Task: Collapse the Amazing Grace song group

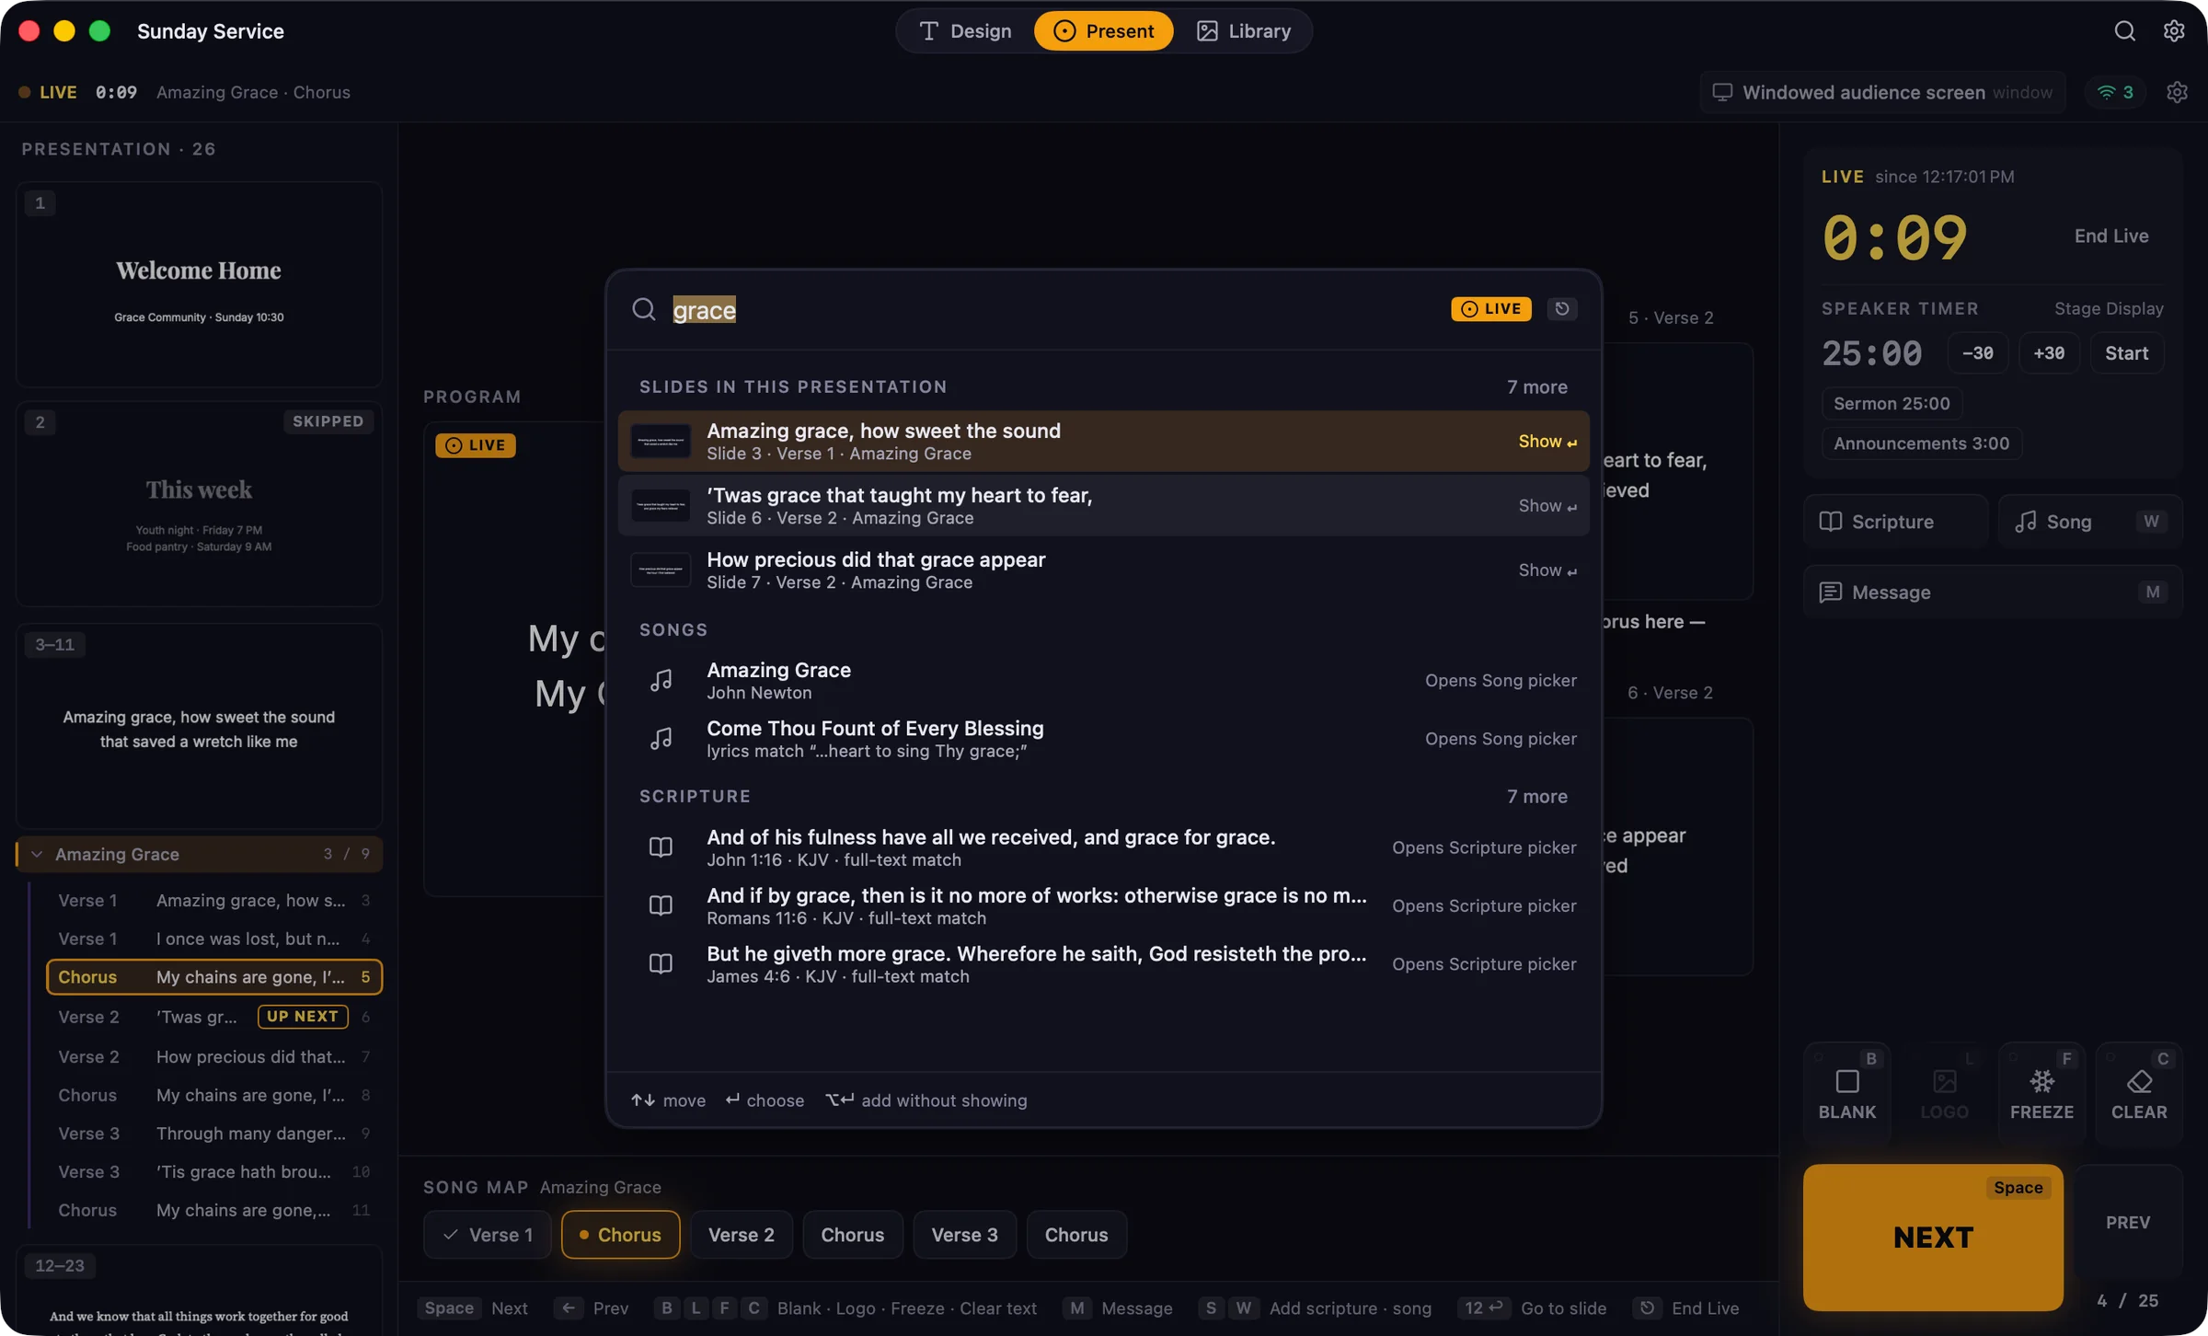Action: coord(37,855)
